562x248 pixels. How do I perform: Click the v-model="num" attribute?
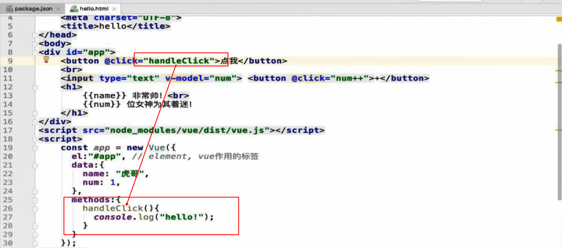(201, 78)
